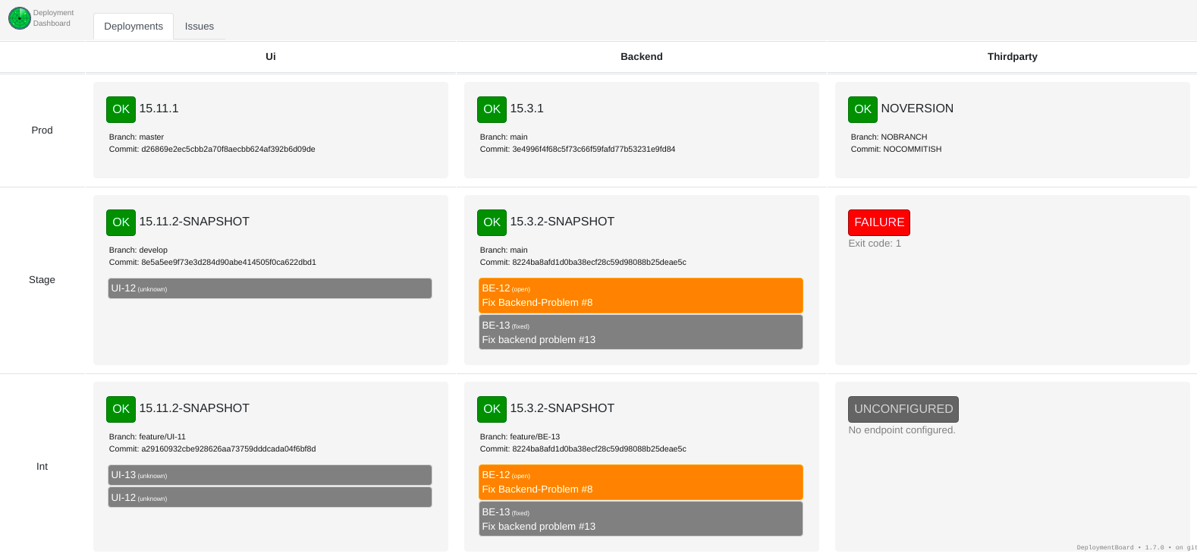Click 'Branch: develop' in Stage Ui
The width and height of the screenshot is (1197, 554).
point(138,250)
